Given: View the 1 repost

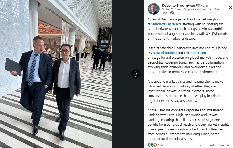Looking at the screenshot, I should tap(224, 145).
